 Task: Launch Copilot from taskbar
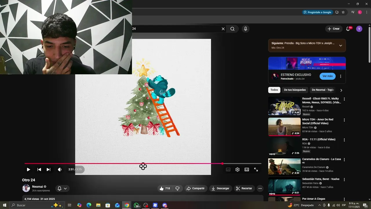[79, 205]
